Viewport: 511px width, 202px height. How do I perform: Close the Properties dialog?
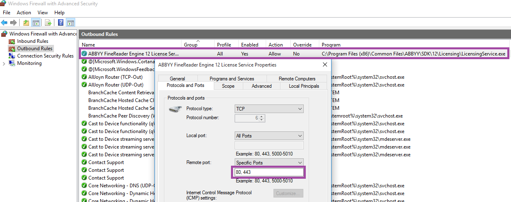[325, 64]
